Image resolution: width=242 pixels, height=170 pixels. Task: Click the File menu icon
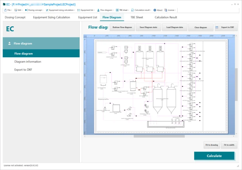pos(5,10)
